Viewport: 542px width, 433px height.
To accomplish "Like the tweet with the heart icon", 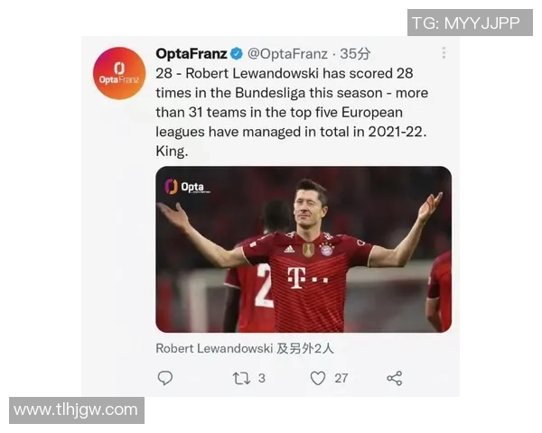I will (318, 378).
